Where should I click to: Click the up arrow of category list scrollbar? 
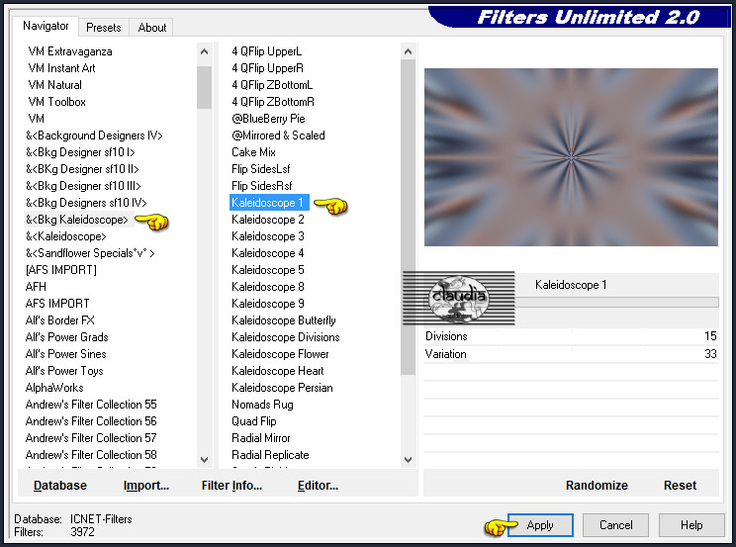(x=204, y=51)
